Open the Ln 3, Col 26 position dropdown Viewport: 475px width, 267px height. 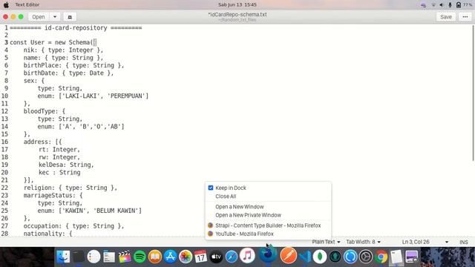click(x=425, y=242)
